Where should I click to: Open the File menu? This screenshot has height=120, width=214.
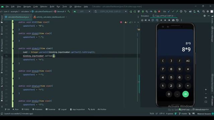pos(7,7)
